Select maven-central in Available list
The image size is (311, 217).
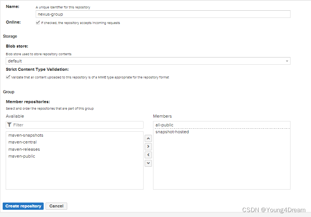(22, 142)
